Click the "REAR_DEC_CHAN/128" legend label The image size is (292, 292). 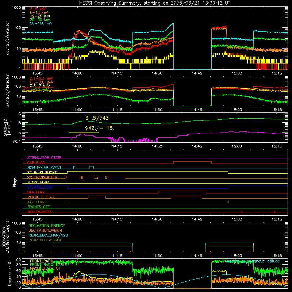click(x=48, y=235)
